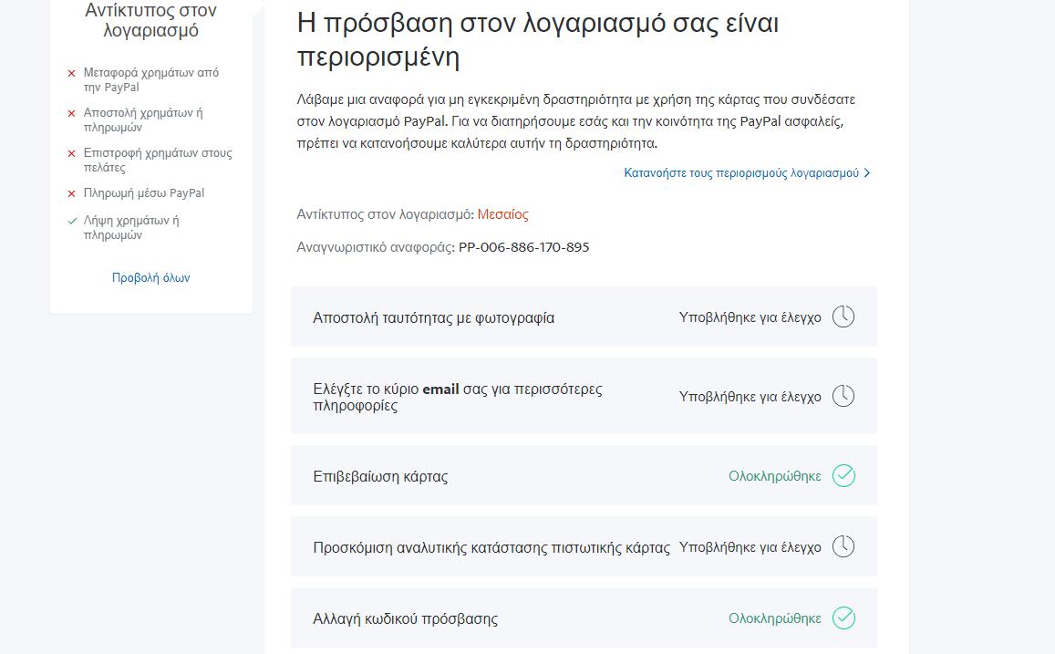1055x654 pixels.
Task: Click the clock icon for photo ID submission
Action: (x=843, y=317)
